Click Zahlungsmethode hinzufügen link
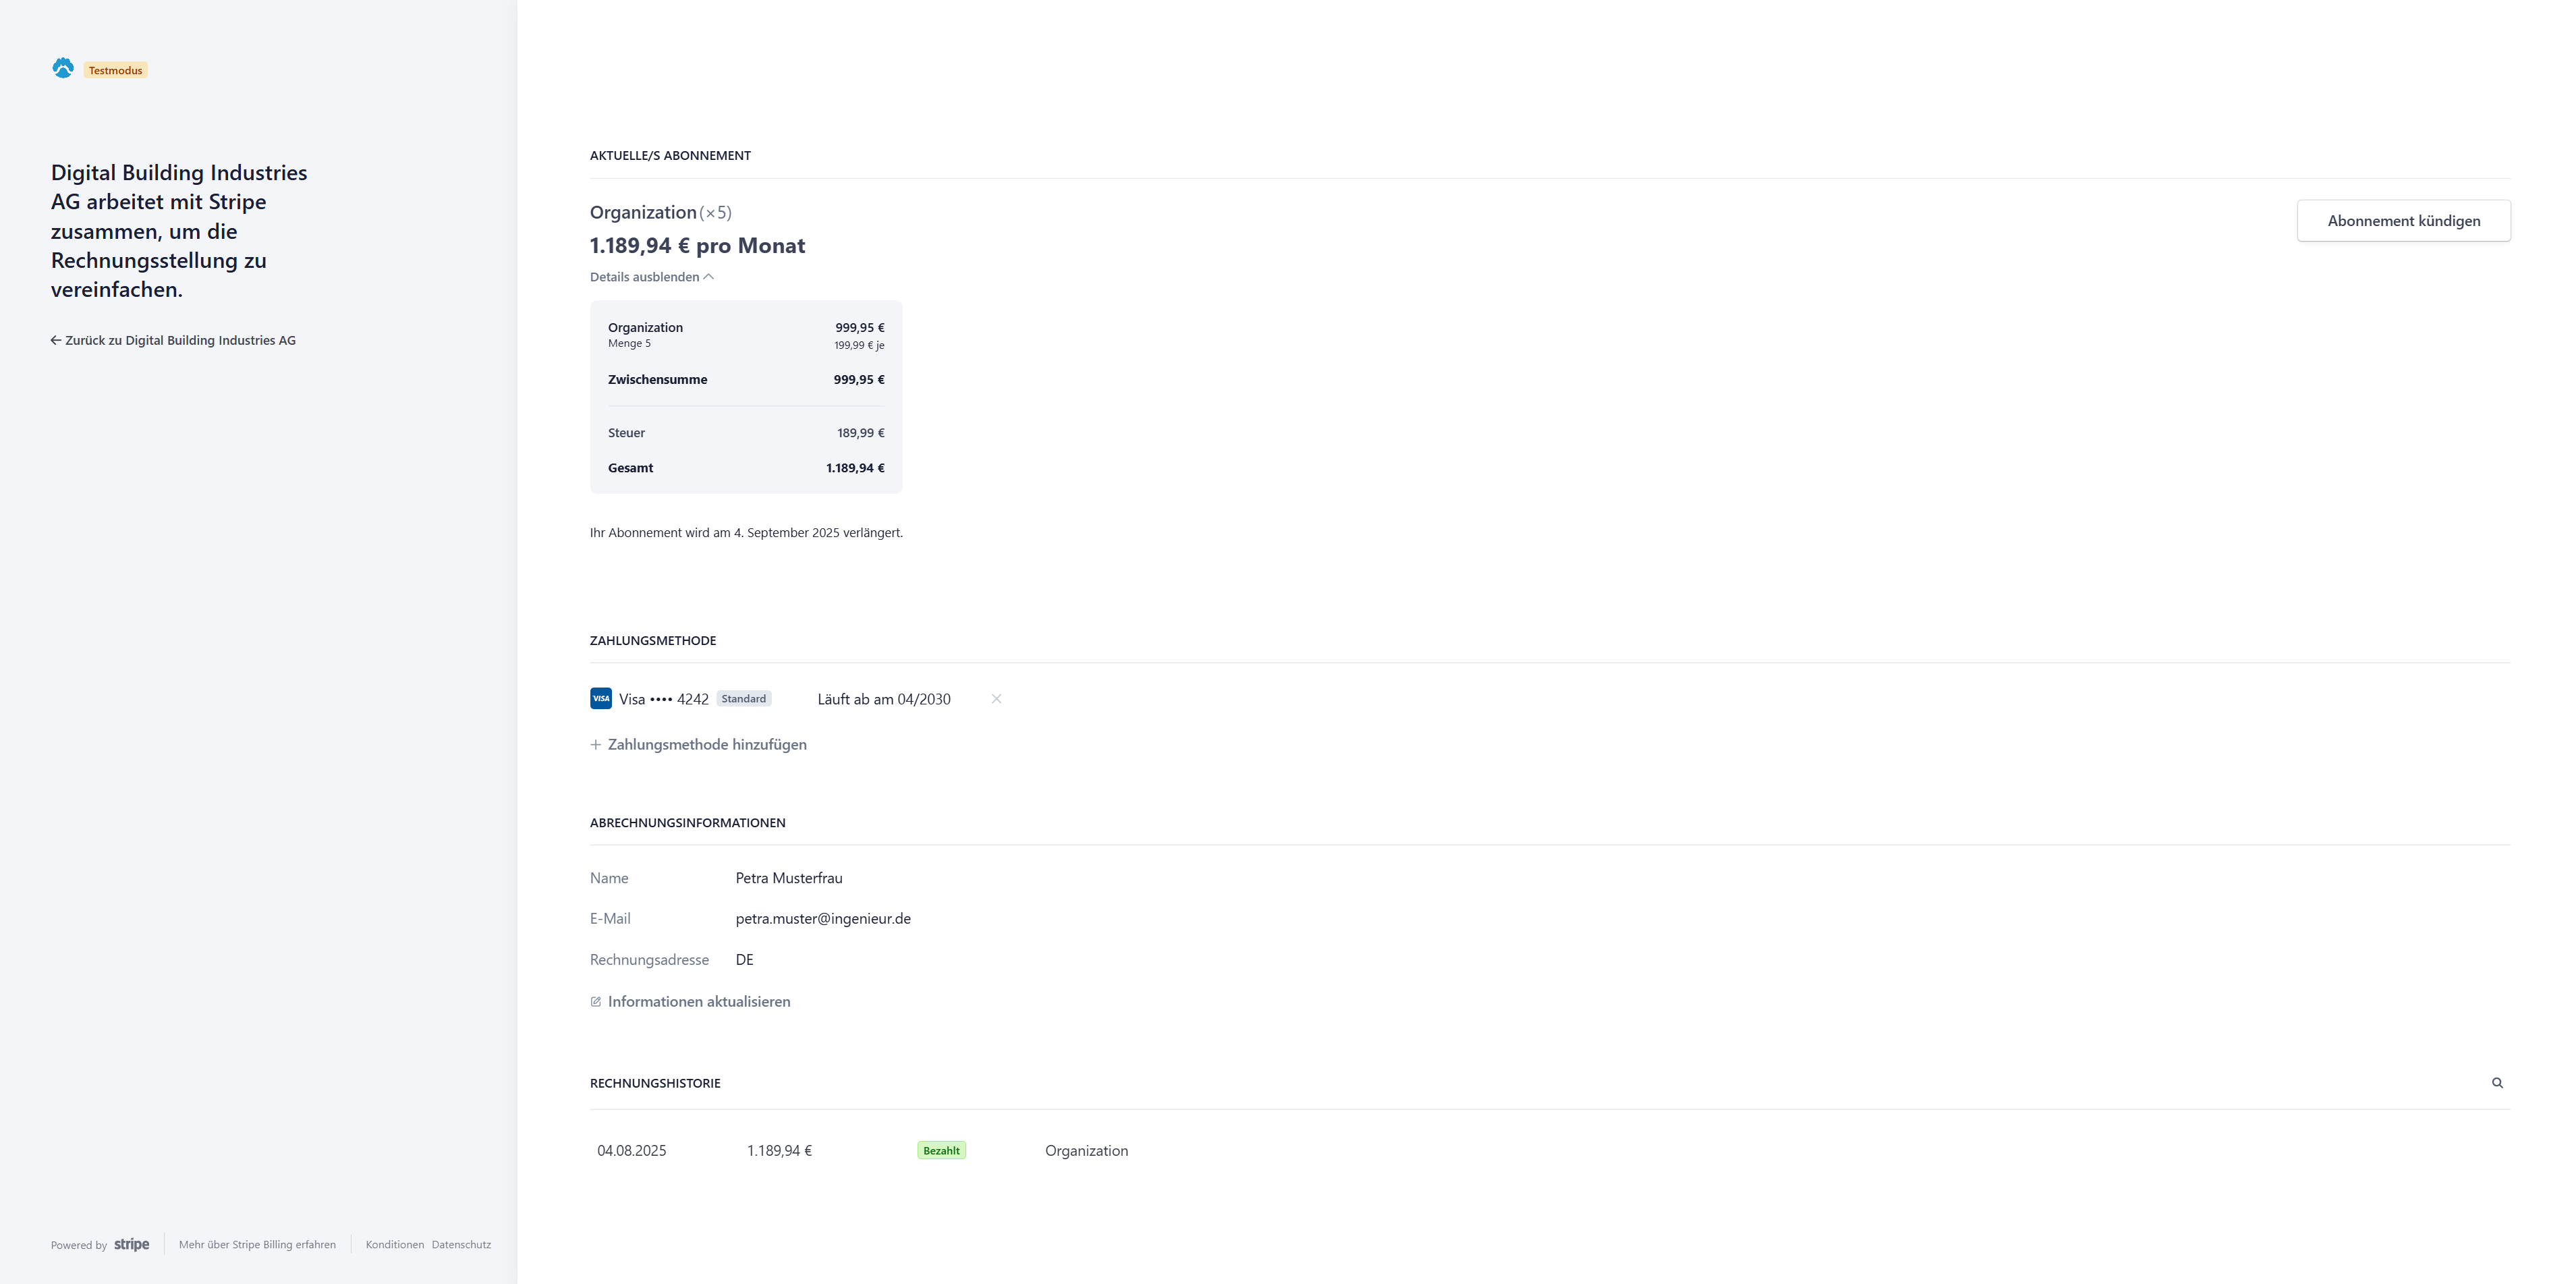2576x1284 pixels. point(707,745)
